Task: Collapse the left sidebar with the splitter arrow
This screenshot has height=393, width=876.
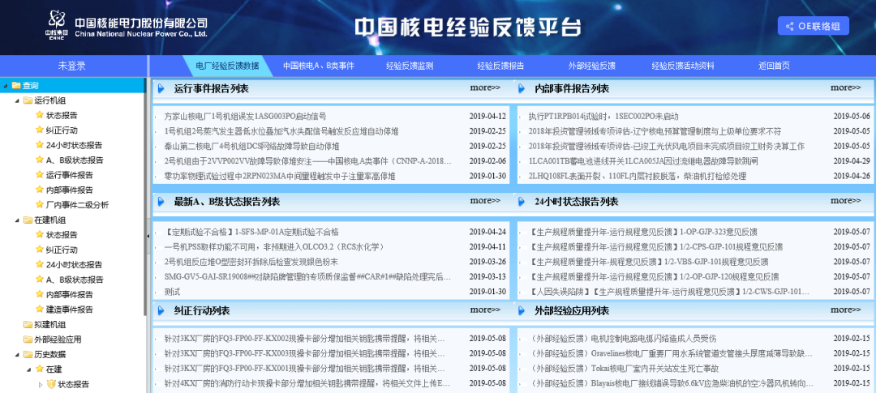Action: click(x=148, y=236)
